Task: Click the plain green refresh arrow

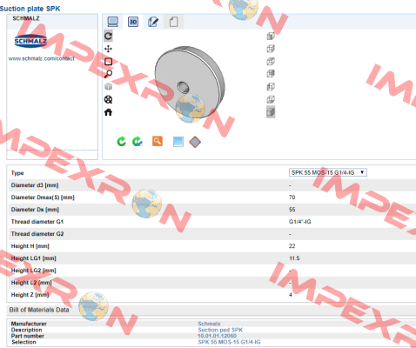Action: (x=121, y=141)
